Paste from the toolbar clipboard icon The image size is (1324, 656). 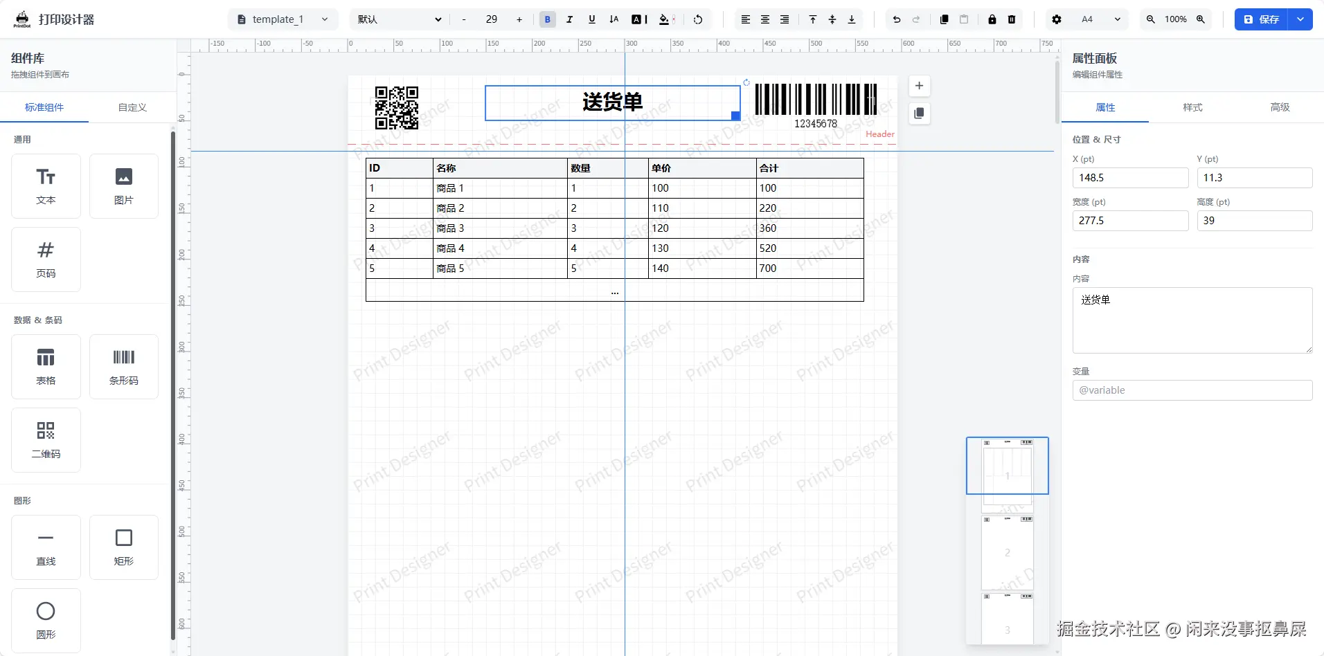[x=964, y=19]
